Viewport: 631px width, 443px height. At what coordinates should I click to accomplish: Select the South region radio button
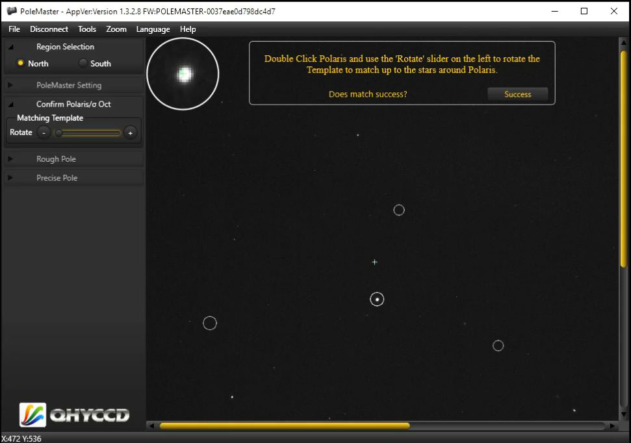[83, 64]
